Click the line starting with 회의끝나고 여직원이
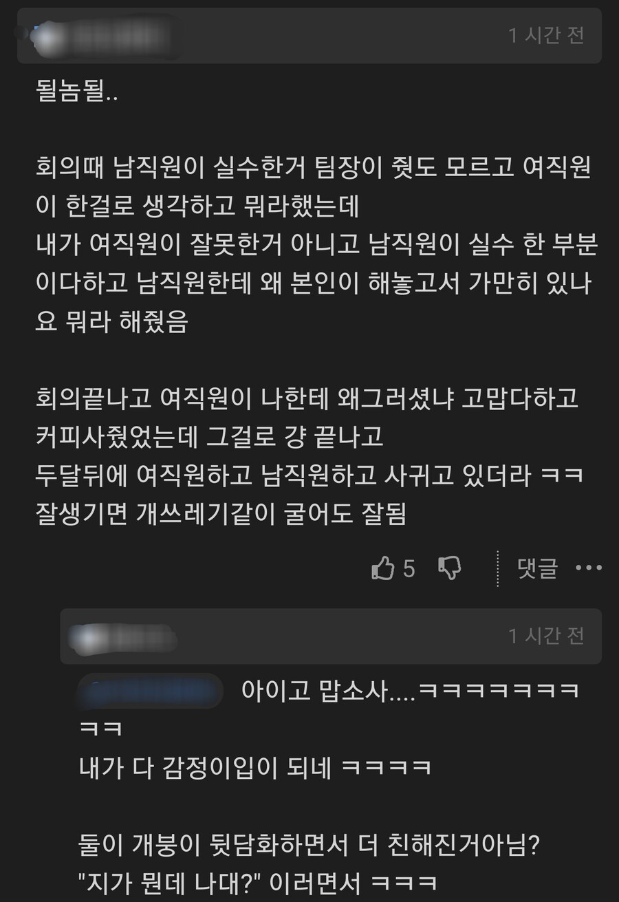The width and height of the screenshot is (619, 902). coord(307,398)
